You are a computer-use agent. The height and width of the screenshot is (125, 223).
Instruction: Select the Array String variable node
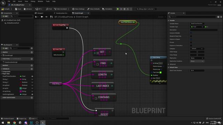pos(56,84)
